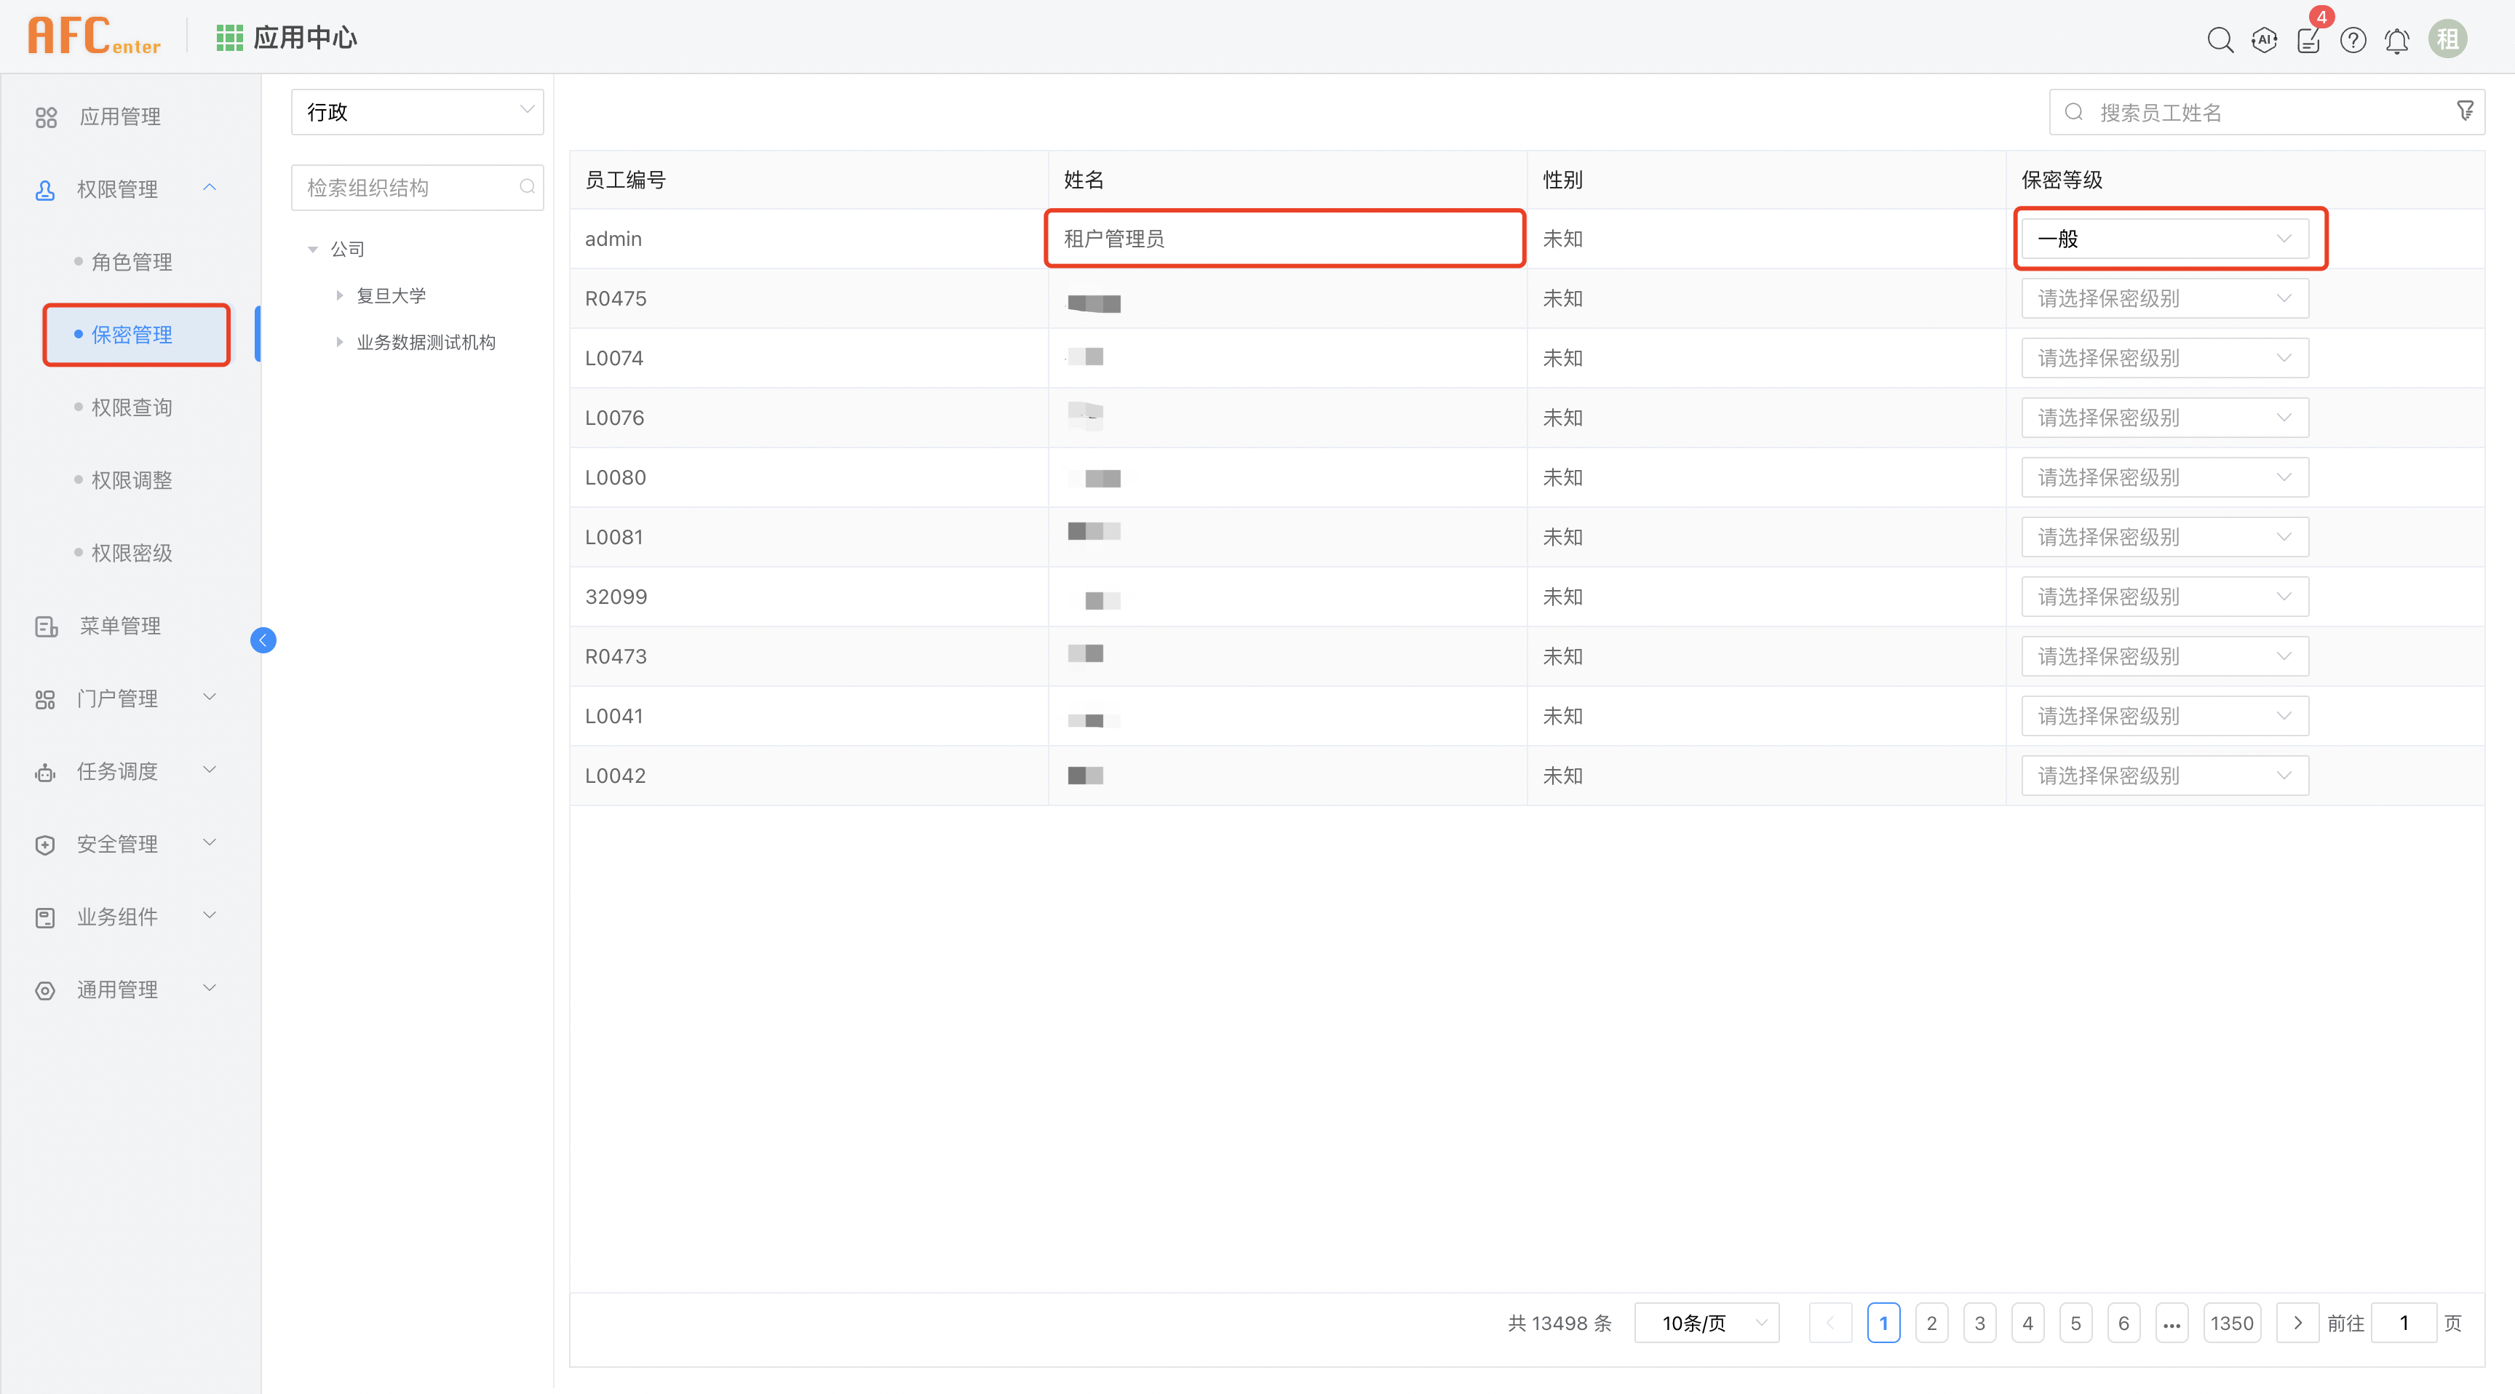The width and height of the screenshot is (2515, 1394).
Task: Open the 行政 dropdown selector
Action: tap(417, 111)
